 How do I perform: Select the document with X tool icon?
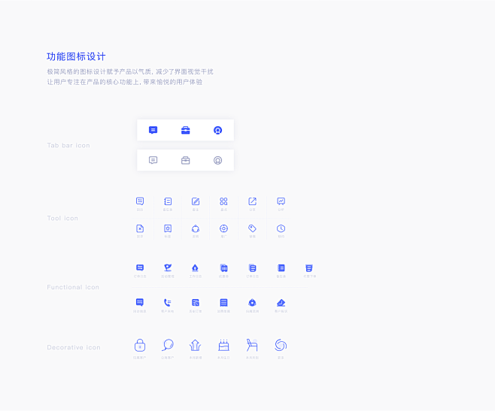point(140,228)
